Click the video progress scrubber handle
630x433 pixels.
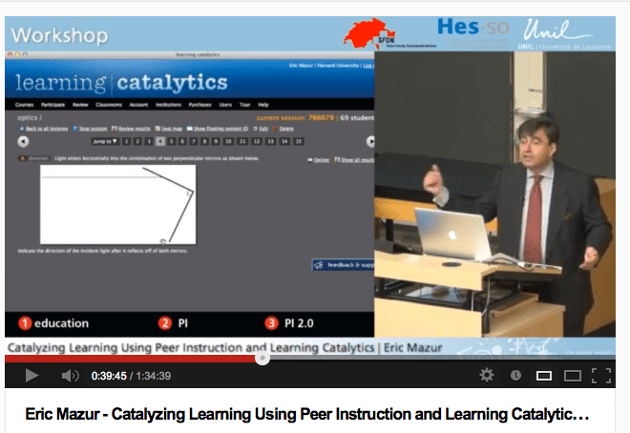click(x=262, y=358)
